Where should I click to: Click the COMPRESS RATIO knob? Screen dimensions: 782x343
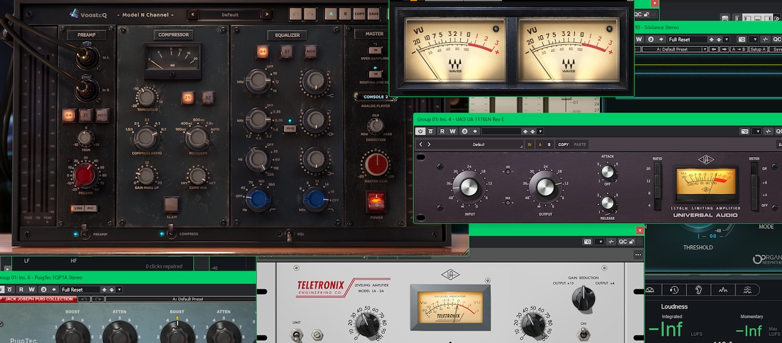tap(146, 137)
